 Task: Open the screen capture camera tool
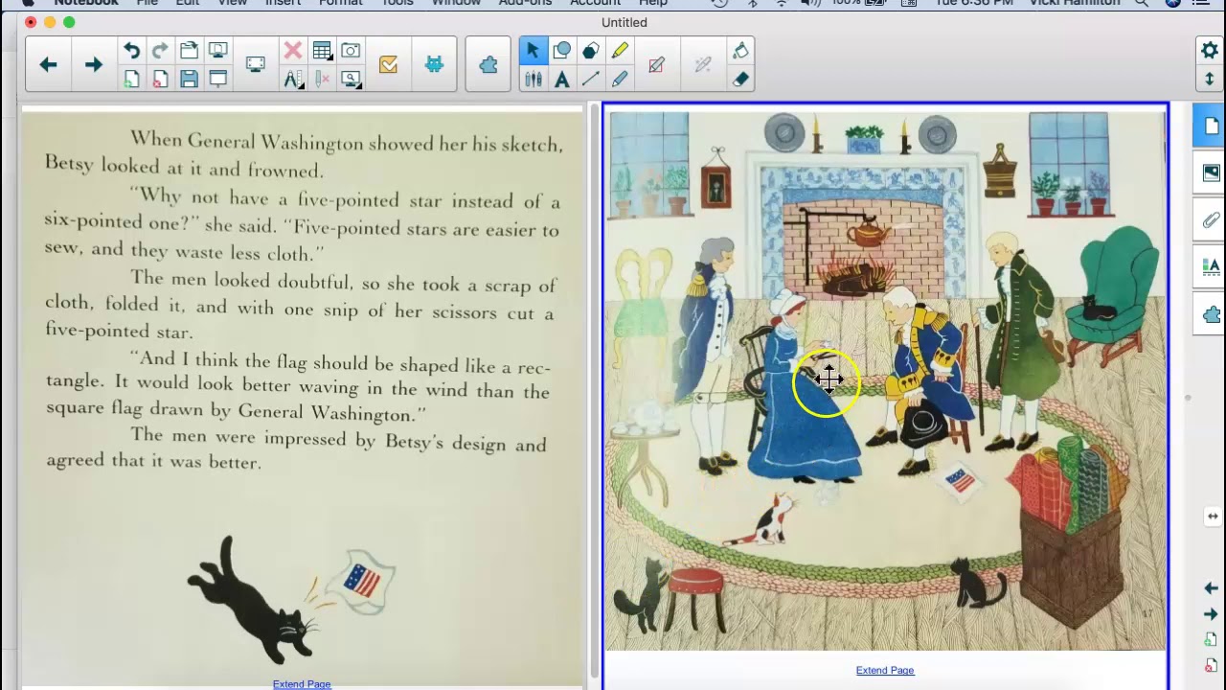click(x=351, y=51)
